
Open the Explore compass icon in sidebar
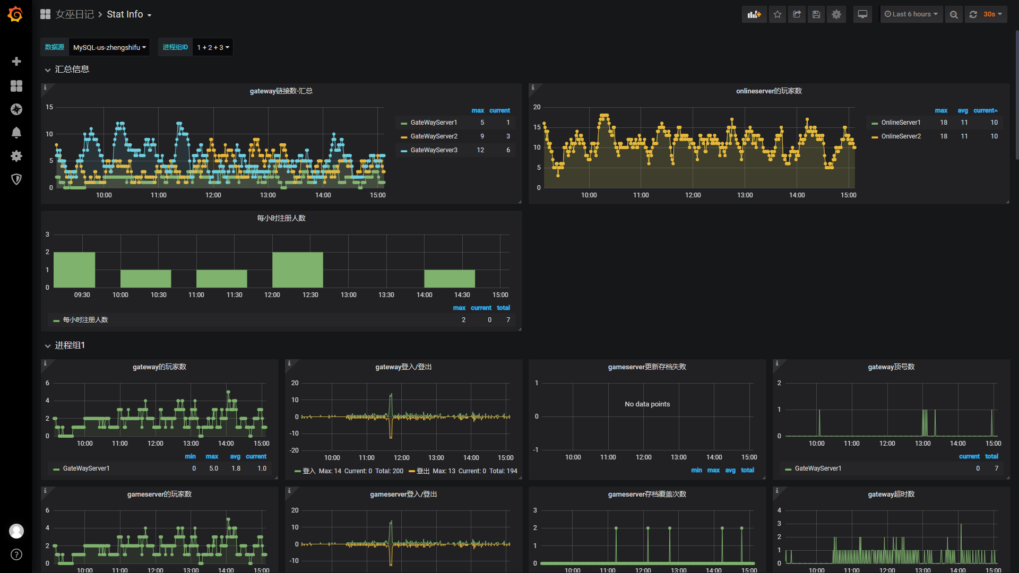pos(16,109)
